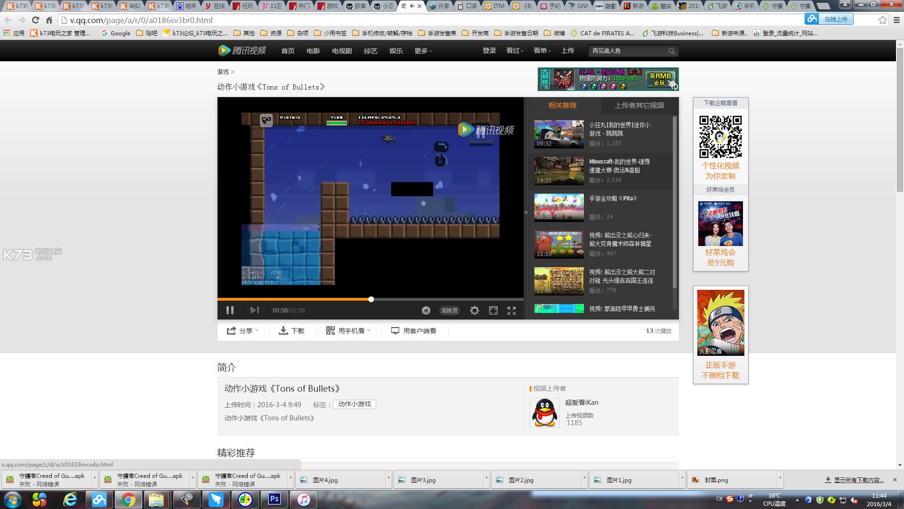Open the Chrome menu button

[896, 20]
